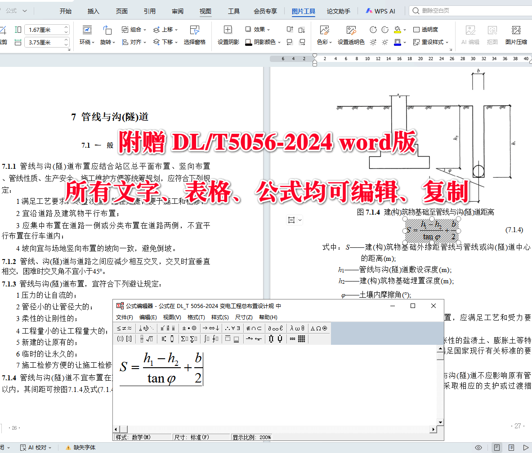Click scroll-right arrow in equation editor
The height and width of the screenshot is (453, 532).
pos(433,429)
